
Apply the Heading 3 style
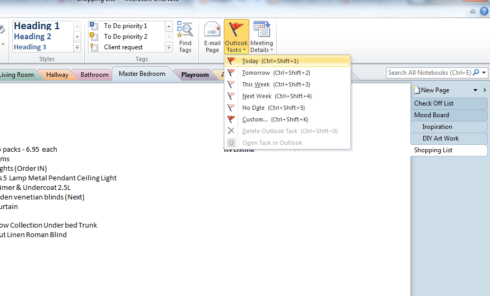point(30,47)
